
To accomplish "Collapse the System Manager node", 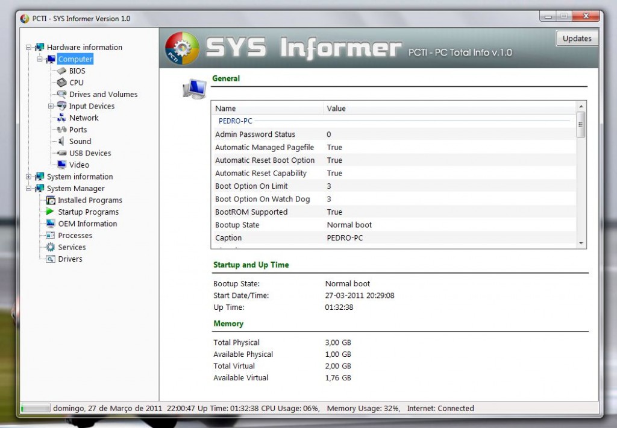I will tap(28, 189).
